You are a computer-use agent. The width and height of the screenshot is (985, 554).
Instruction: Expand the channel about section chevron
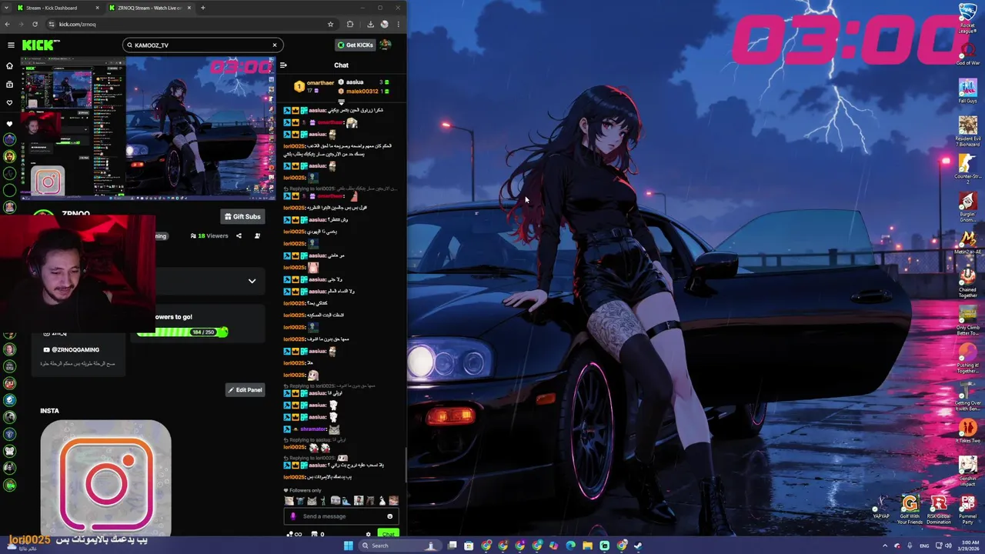pos(252,281)
